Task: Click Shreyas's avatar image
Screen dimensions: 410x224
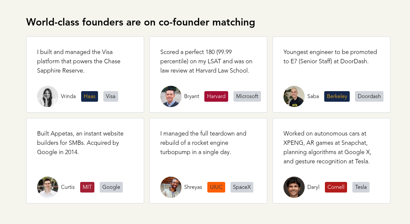Action: [x=171, y=187]
